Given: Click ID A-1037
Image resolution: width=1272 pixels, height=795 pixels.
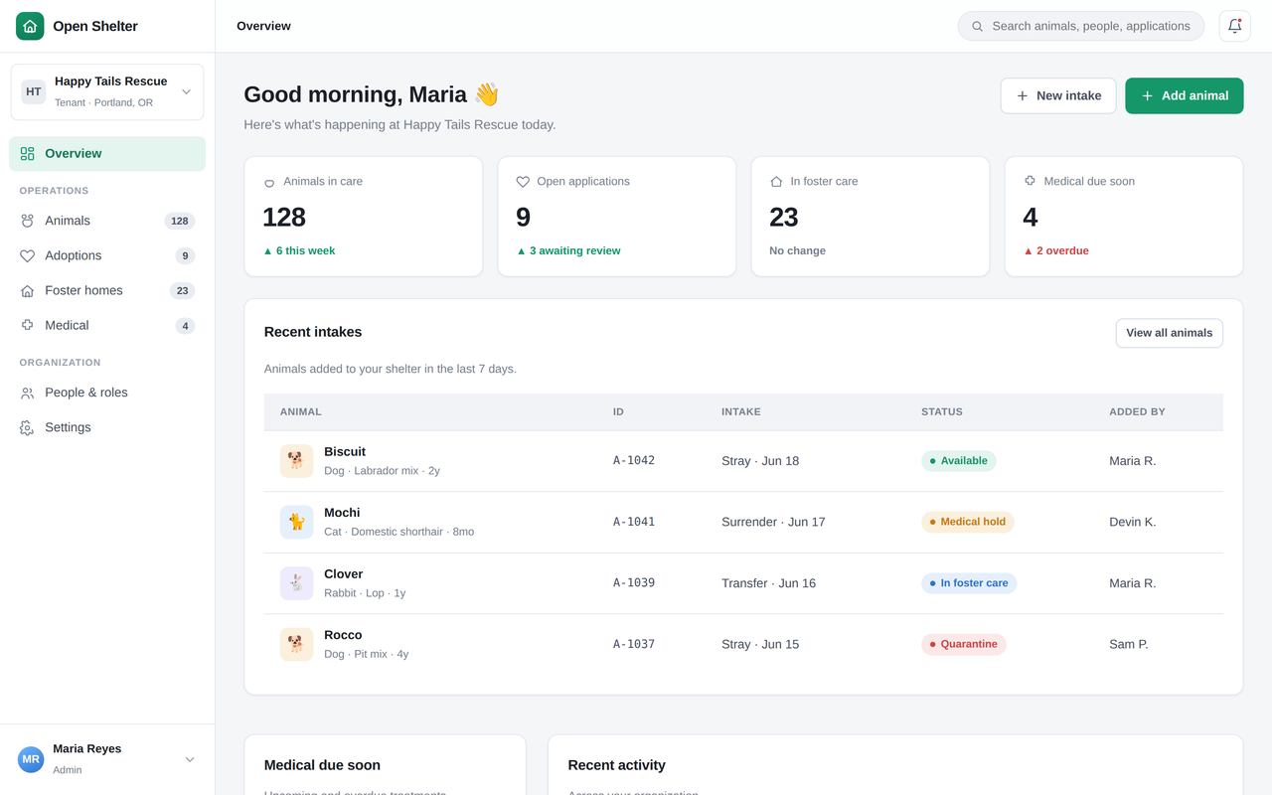Looking at the screenshot, I should [634, 644].
